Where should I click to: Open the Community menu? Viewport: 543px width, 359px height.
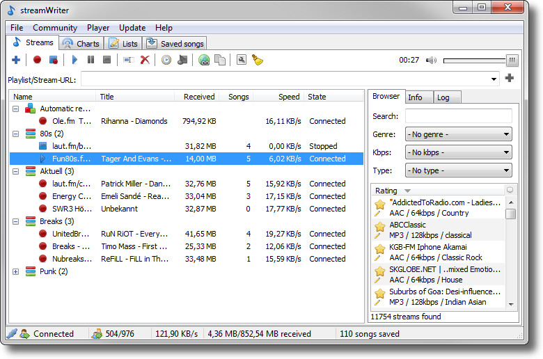point(55,28)
